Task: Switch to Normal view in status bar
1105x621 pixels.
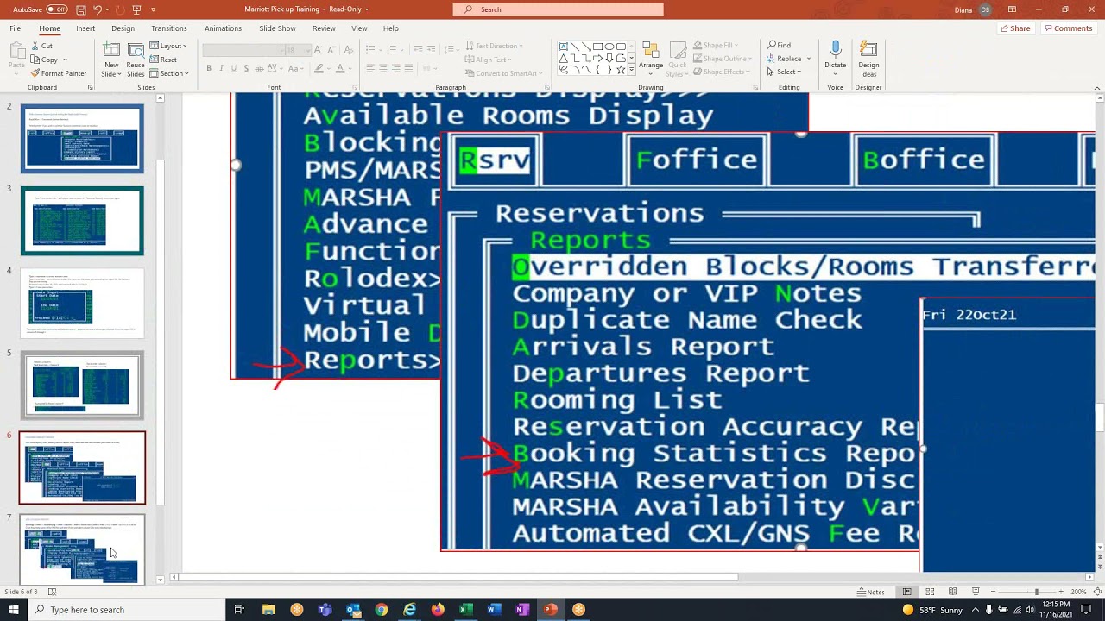Action: point(906,592)
